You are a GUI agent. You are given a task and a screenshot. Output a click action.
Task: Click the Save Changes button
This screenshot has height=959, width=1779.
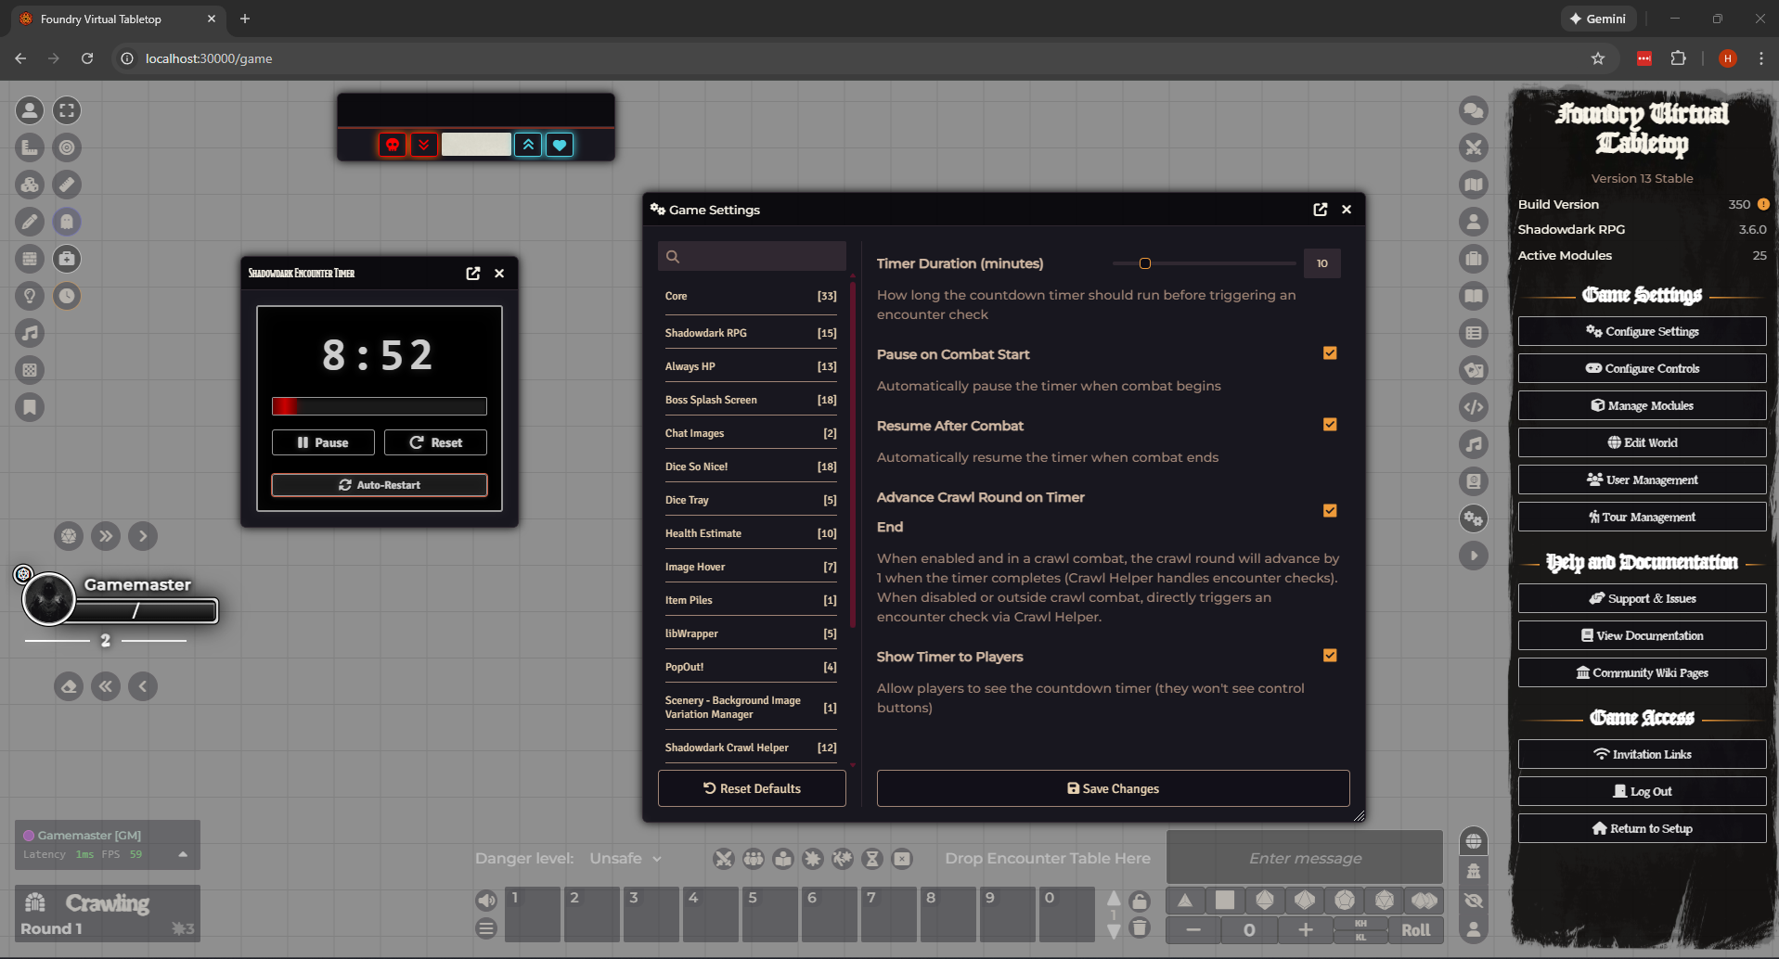[1113, 788]
